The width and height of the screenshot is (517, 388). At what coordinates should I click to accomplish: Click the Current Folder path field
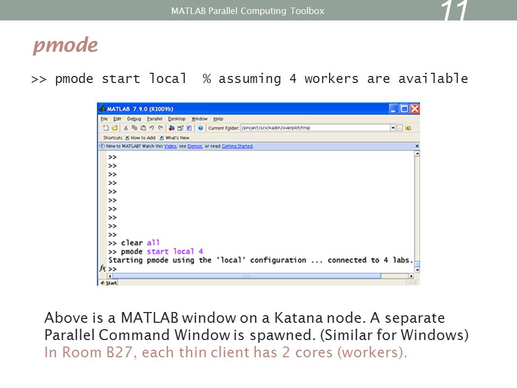coord(315,128)
